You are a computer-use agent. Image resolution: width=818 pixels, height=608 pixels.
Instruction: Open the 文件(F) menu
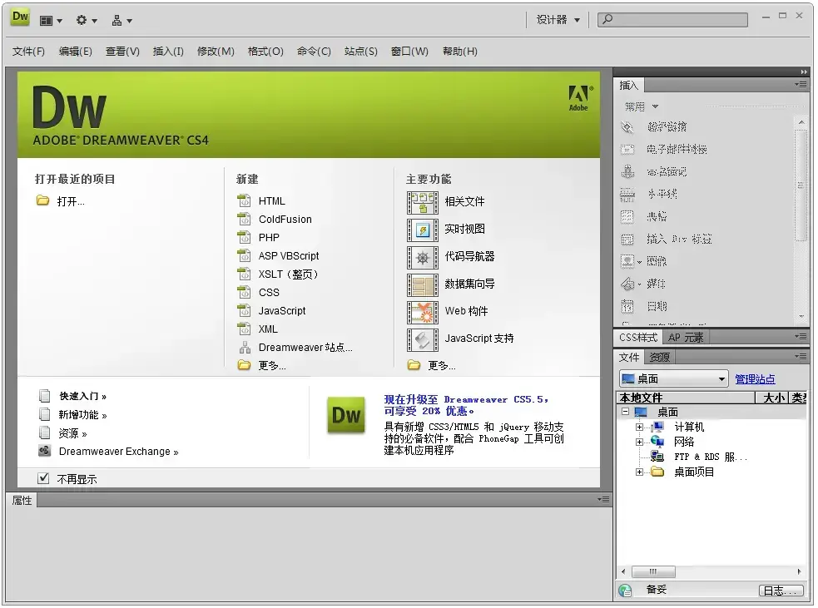point(28,51)
